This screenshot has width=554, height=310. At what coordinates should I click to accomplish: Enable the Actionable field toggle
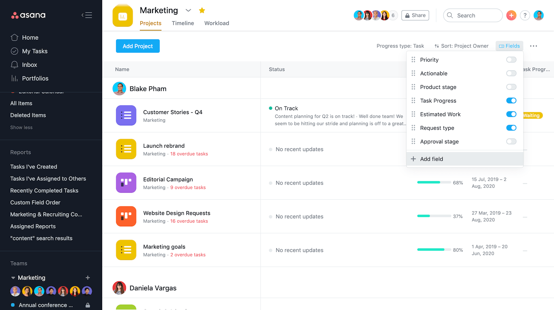click(x=511, y=73)
